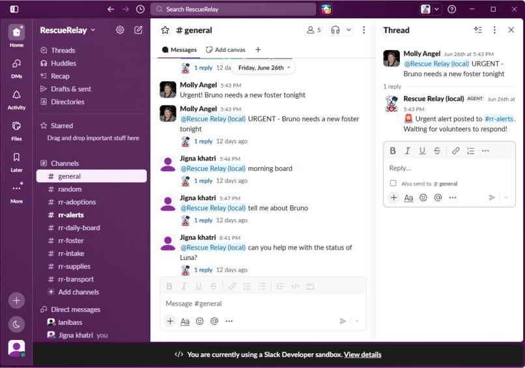The image size is (525, 368).
Task: Go forward with the right arrow
Action: (x=126, y=9)
